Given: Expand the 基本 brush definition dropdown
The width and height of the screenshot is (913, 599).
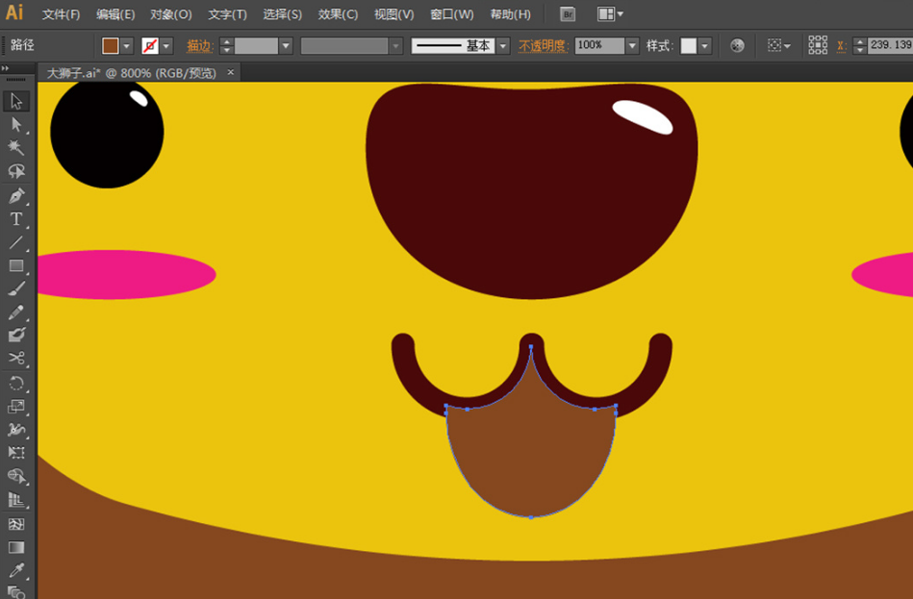Looking at the screenshot, I should [x=503, y=46].
